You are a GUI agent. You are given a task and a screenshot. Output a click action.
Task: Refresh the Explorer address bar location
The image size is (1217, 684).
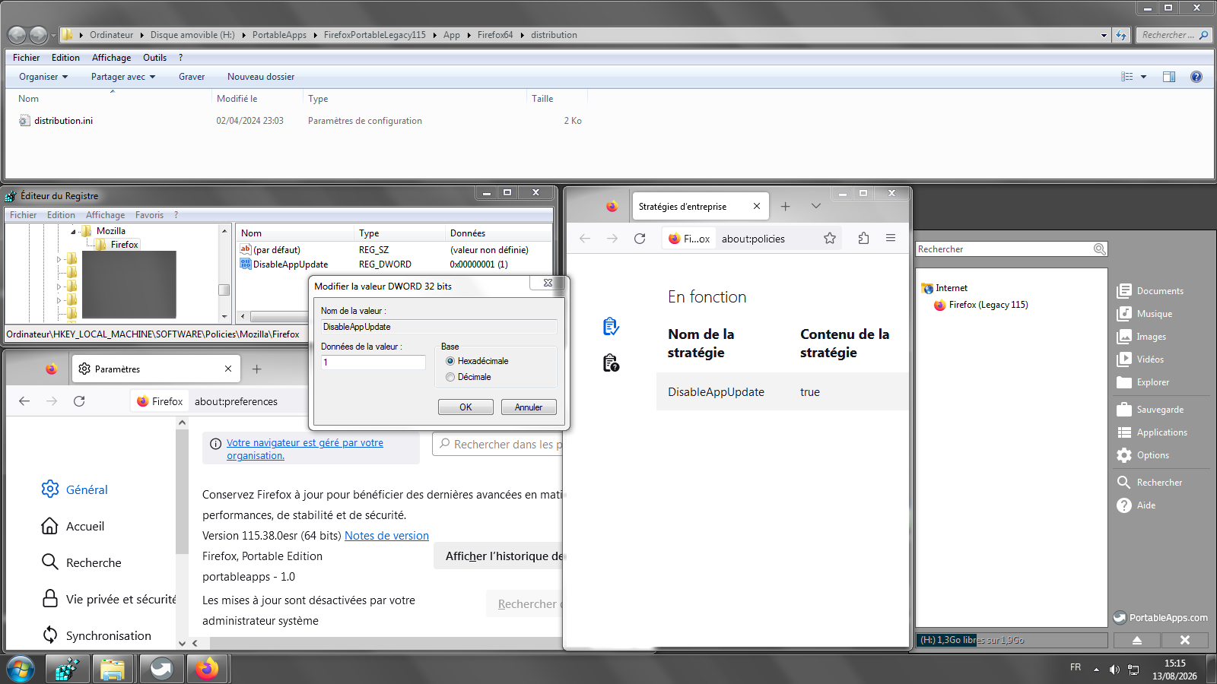(x=1121, y=35)
